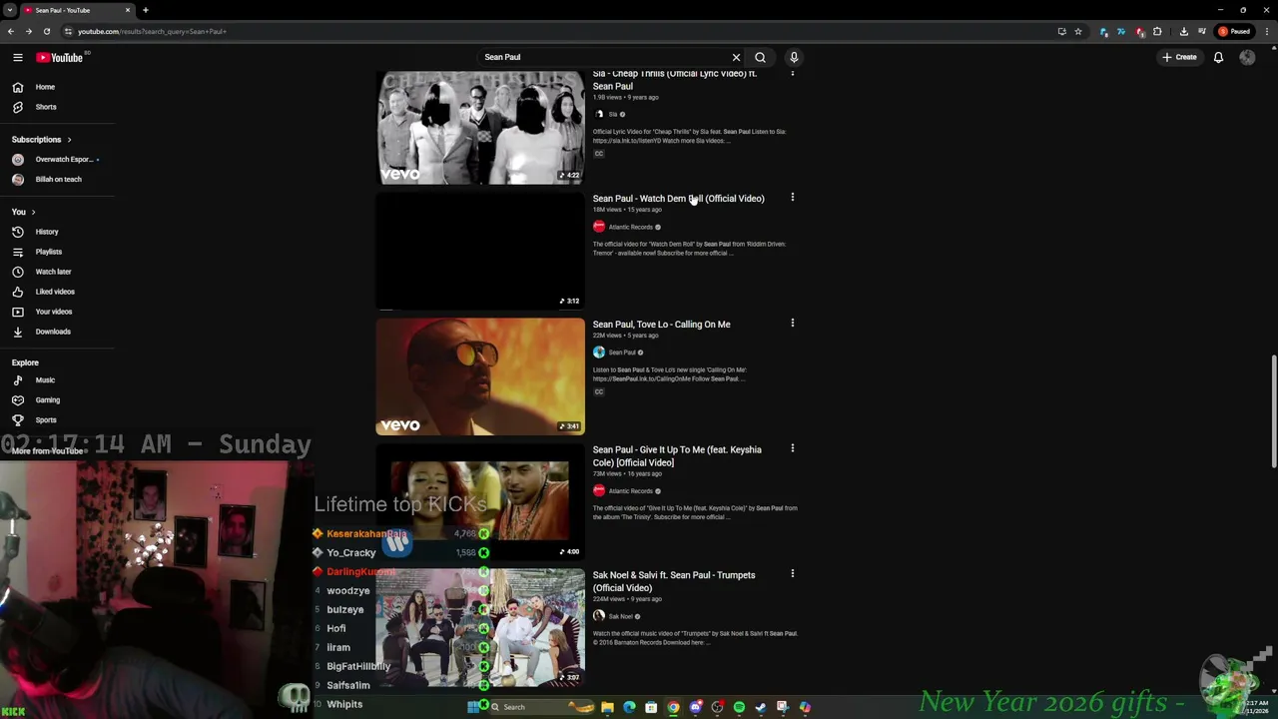Open Steam from taskbar
Image resolution: width=1278 pixels, height=719 pixels.
click(x=761, y=707)
